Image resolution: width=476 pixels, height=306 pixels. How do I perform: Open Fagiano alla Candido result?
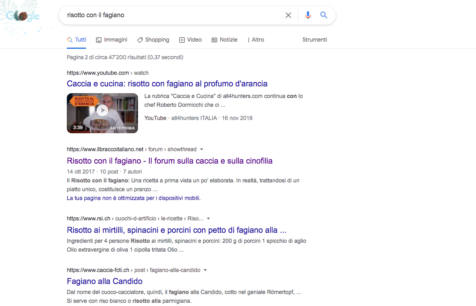(105, 282)
